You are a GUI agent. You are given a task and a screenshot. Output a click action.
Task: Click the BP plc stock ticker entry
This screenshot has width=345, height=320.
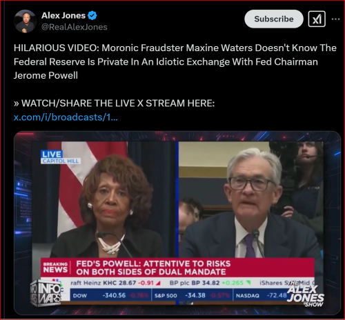210,283
